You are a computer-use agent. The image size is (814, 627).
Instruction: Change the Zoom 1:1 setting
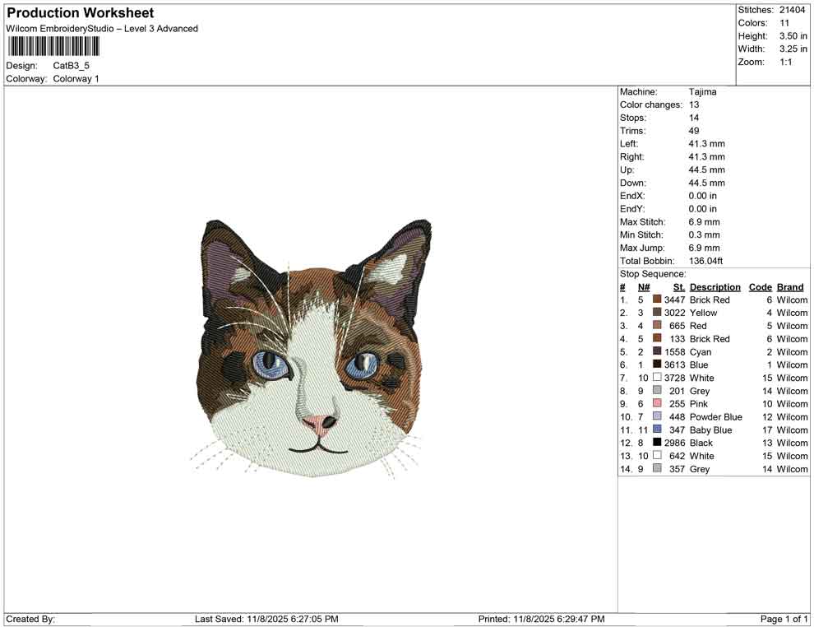click(788, 61)
